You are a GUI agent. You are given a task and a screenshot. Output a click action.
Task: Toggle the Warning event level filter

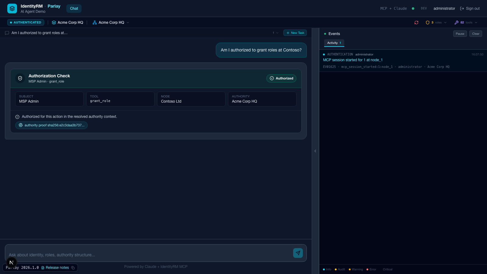tap(356, 269)
